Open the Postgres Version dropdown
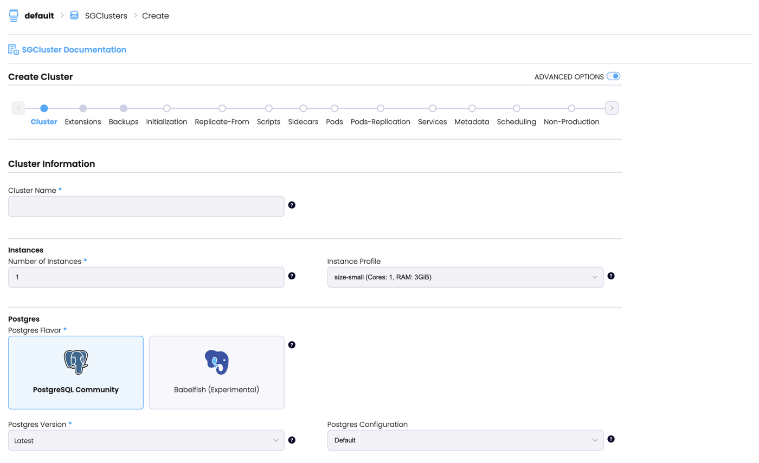The width and height of the screenshot is (759, 463). [x=145, y=440]
